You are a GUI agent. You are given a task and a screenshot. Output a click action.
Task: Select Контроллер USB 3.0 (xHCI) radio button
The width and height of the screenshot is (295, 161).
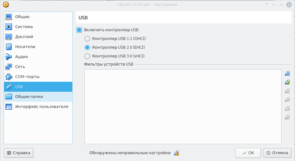[x=87, y=56]
